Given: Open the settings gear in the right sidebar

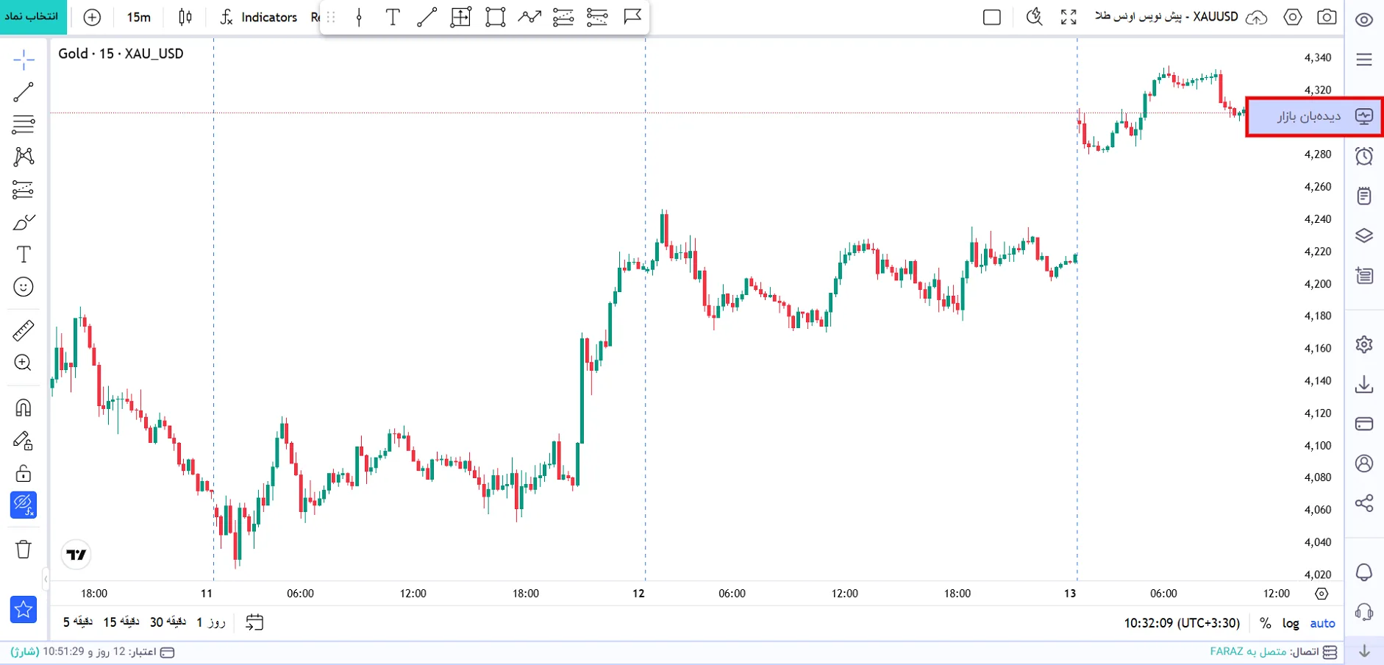Looking at the screenshot, I should 1364,344.
